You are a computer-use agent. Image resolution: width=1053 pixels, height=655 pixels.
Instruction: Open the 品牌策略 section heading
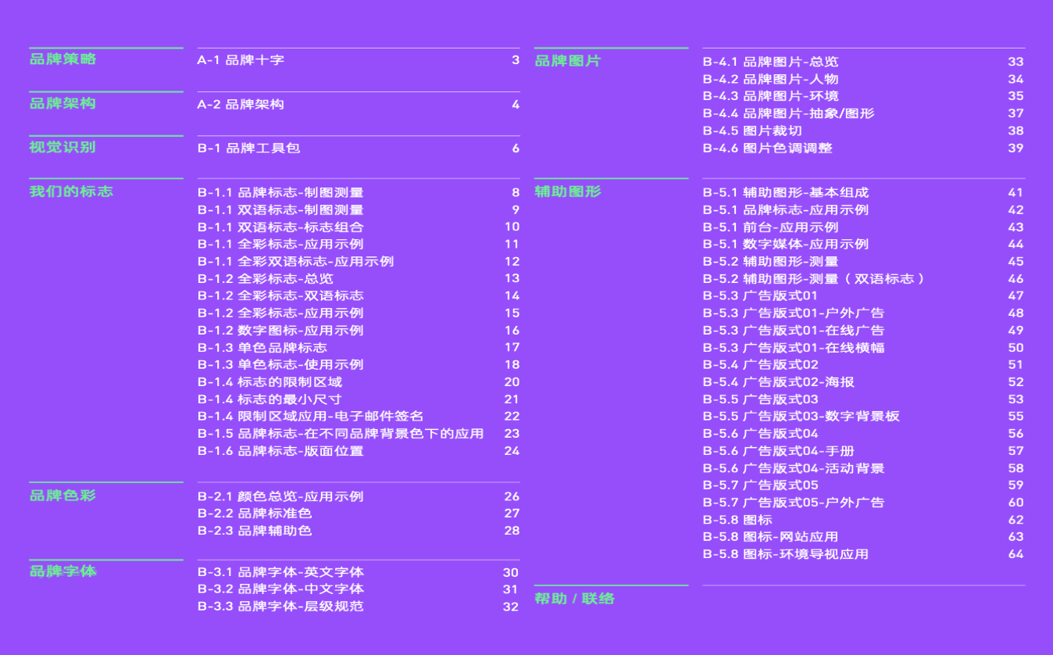click(62, 59)
